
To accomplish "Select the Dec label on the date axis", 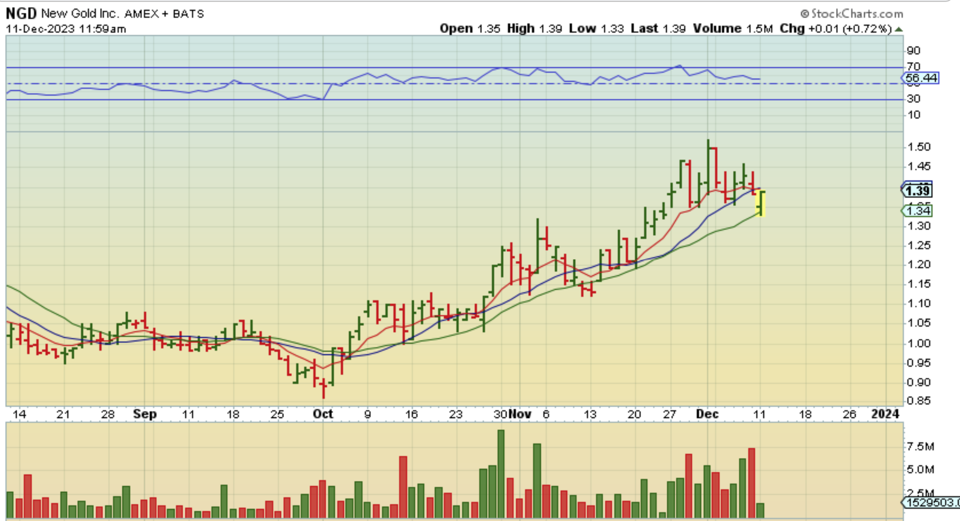I will (x=707, y=414).
